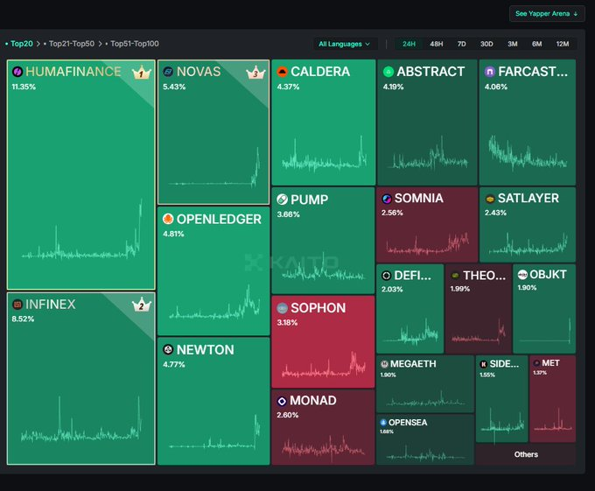Screen dimensions: 595x491
Task: Click the 3.18% value on SOPHON
Action: click(x=287, y=323)
